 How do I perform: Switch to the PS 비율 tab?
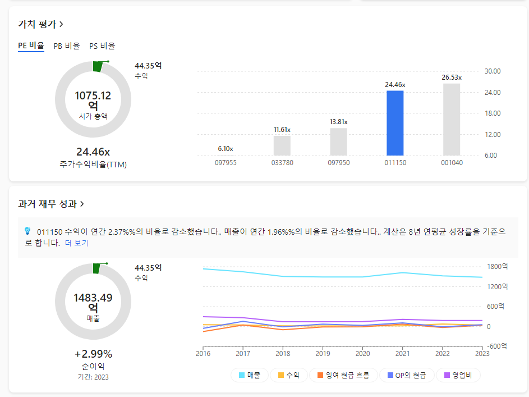[102, 46]
